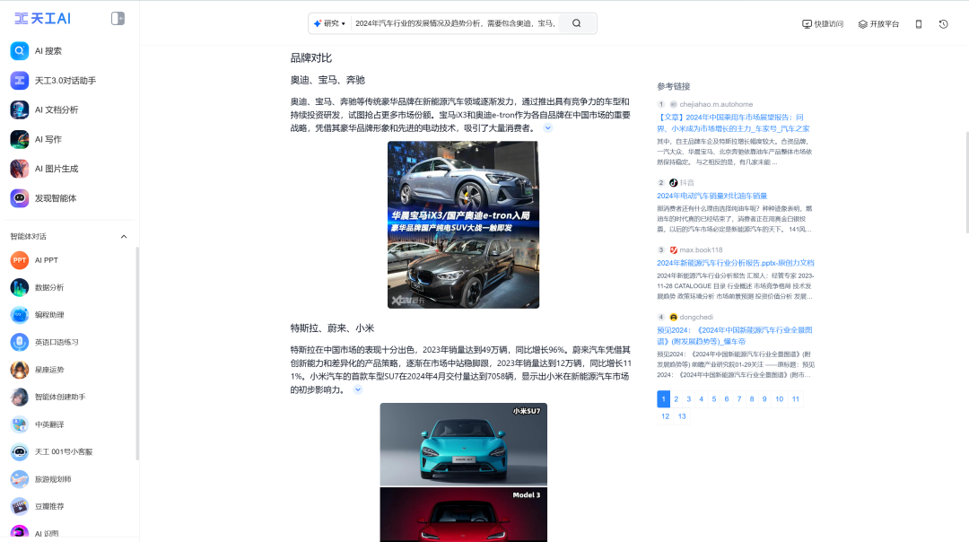Click the sidebar scrollbar
This screenshot has width=969, height=542.
tap(137, 354)
